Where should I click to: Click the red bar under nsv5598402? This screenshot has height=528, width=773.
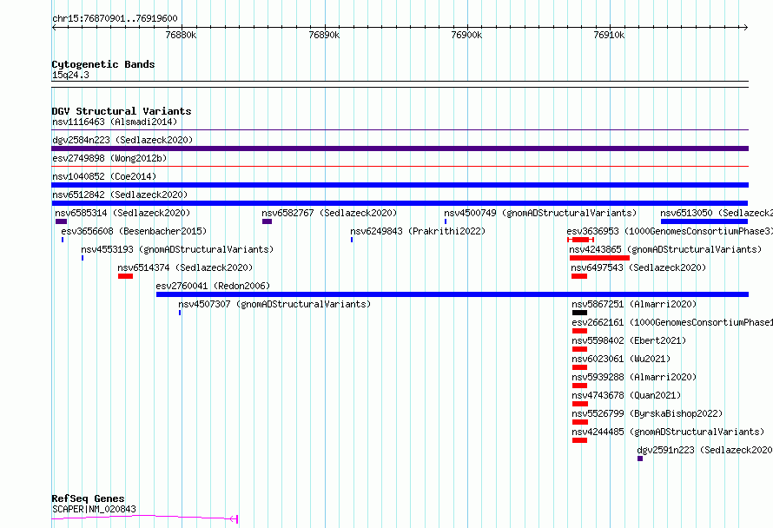[x=580, y=349]
